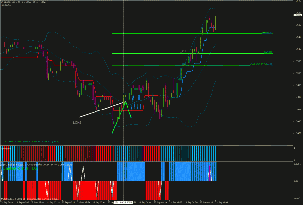The width and height of the screenshot is (303, 205).
Task: Click the green Bull status text in lower panel
Action: (20, 169)
